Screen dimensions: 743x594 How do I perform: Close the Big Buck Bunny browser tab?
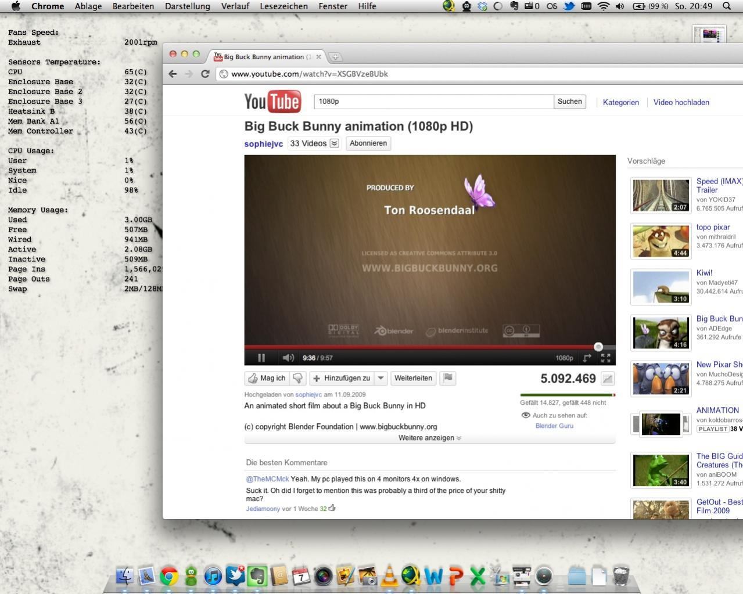pyautogui.click(x=318, y=57)
